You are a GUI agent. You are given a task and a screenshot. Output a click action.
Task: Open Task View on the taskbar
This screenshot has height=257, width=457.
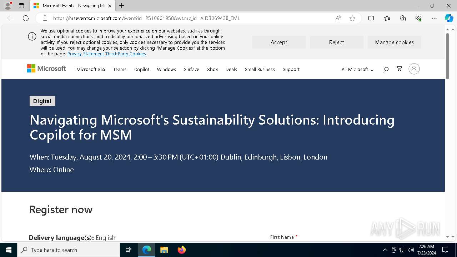click(129, 250)
